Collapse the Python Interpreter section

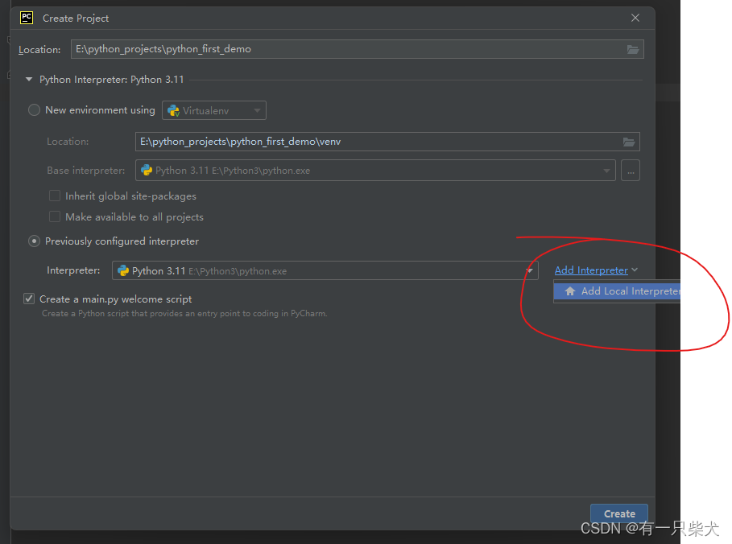[29, 80]
